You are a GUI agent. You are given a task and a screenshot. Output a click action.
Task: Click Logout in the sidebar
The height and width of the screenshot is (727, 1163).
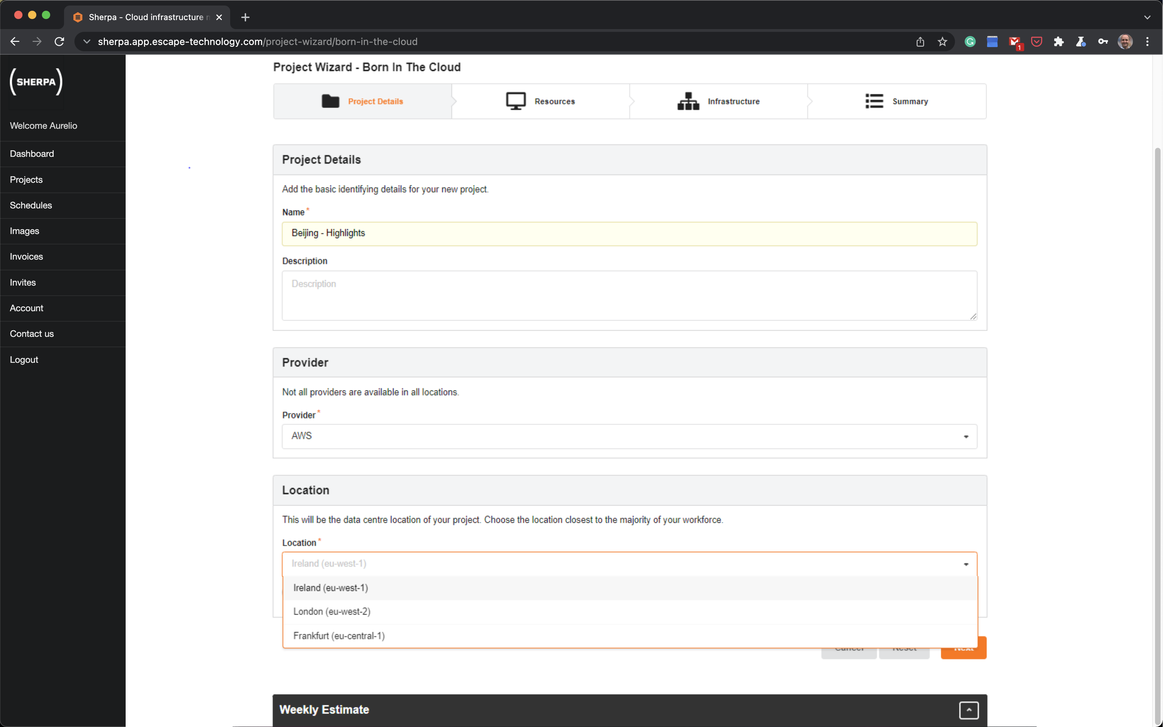[x=24, y=360]
